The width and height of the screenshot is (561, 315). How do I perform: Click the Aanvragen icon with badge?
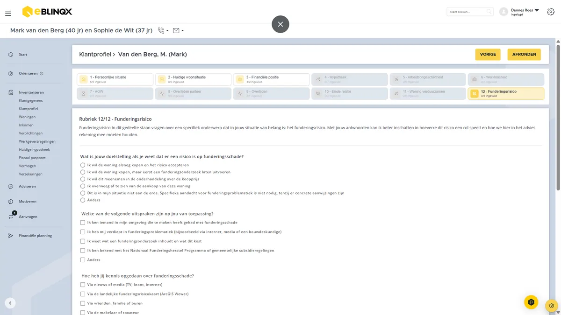coord(11,216)
